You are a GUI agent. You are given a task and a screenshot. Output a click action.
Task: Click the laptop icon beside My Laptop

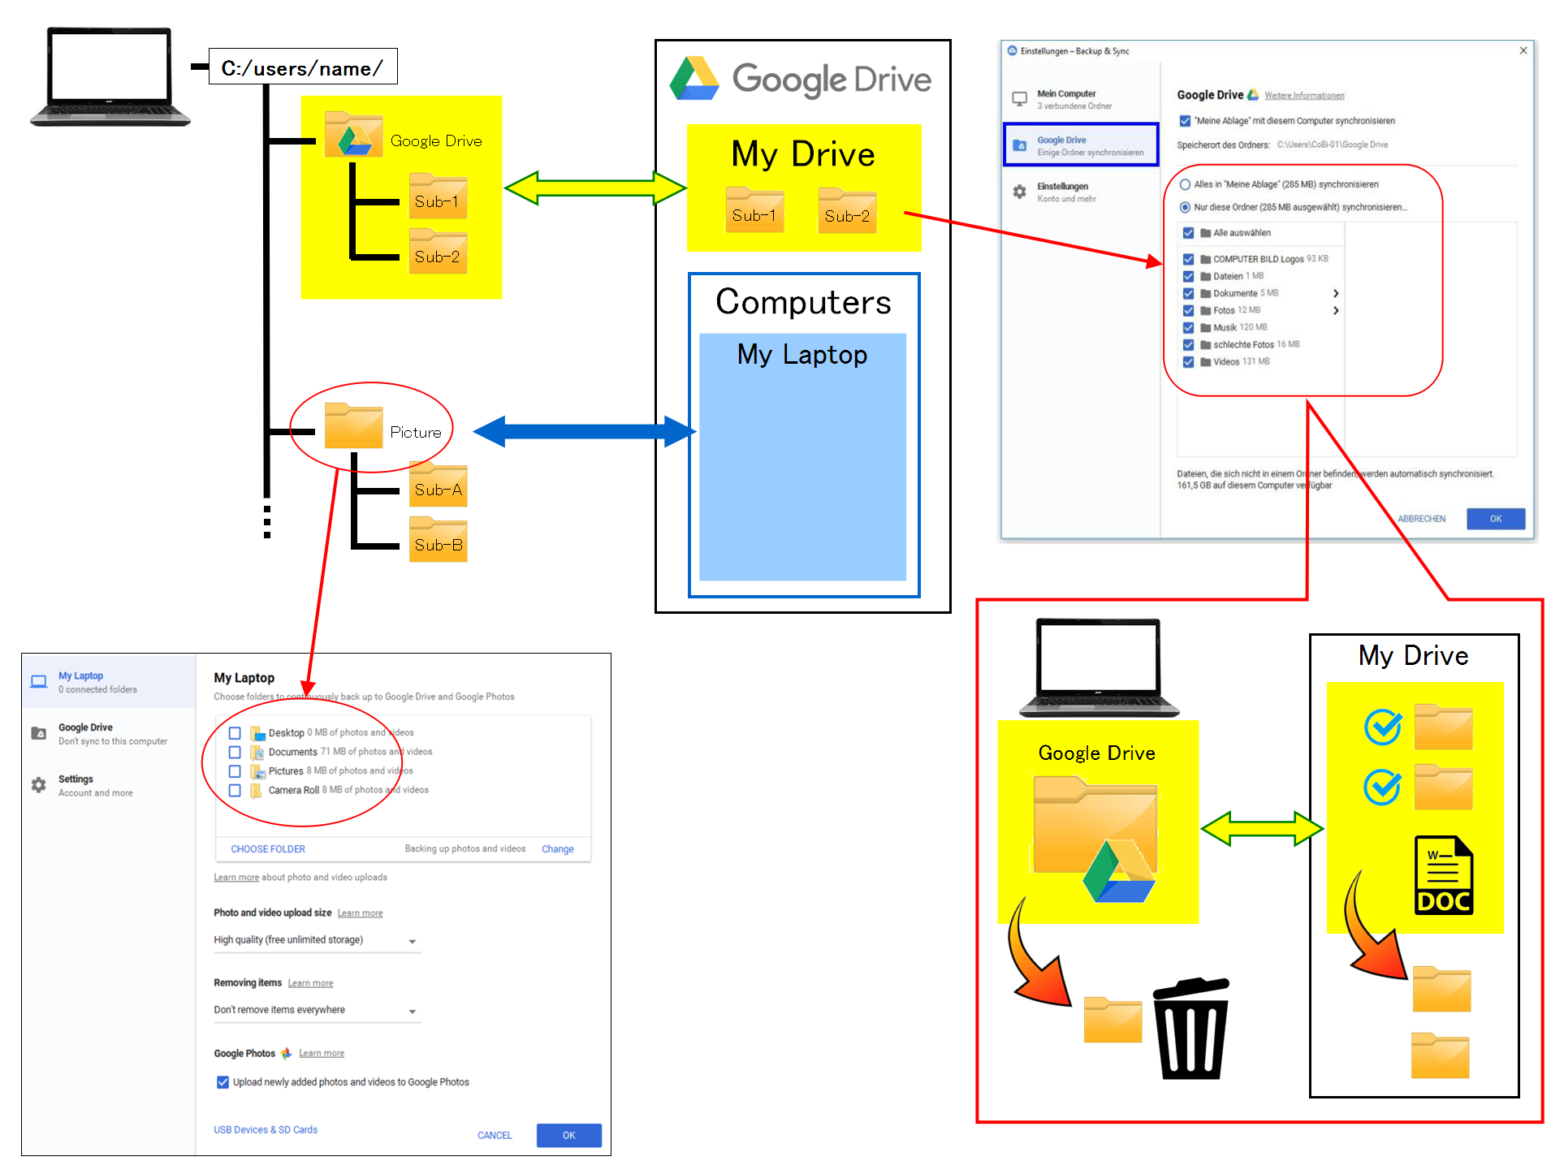point(38,682)
